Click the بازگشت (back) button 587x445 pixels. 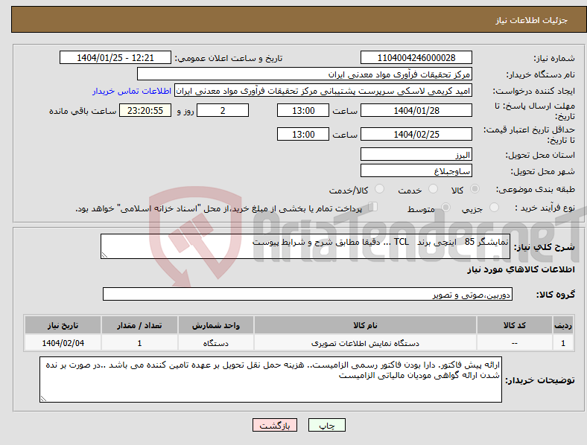[x=275, y=425]
